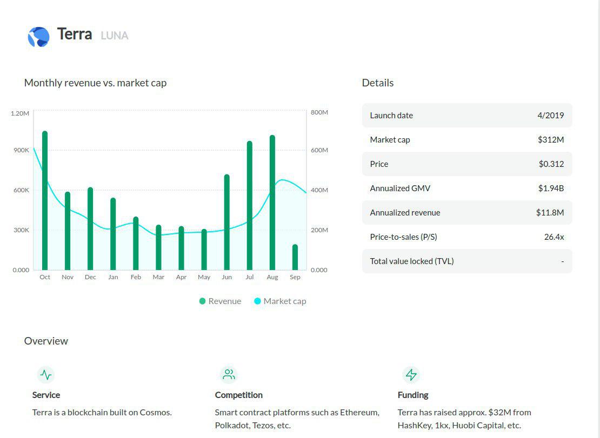
Task: Click the July revenue bar
Action: click(x=250, y=206)
